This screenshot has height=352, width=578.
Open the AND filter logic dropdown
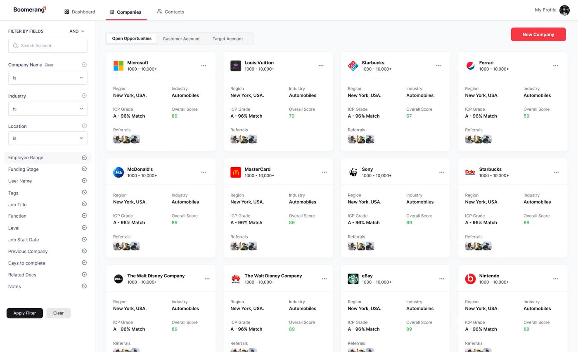(x=77, y=31)
